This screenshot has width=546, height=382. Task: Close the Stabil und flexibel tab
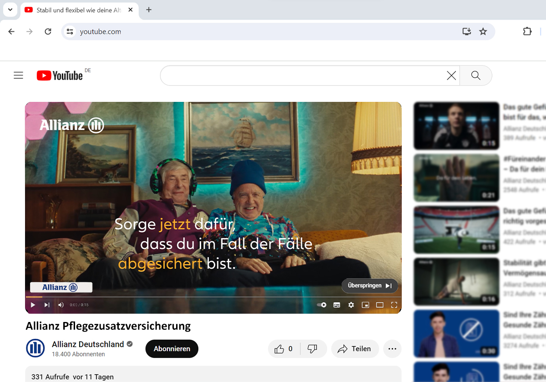pyautogui.click(x=130, y=10)
